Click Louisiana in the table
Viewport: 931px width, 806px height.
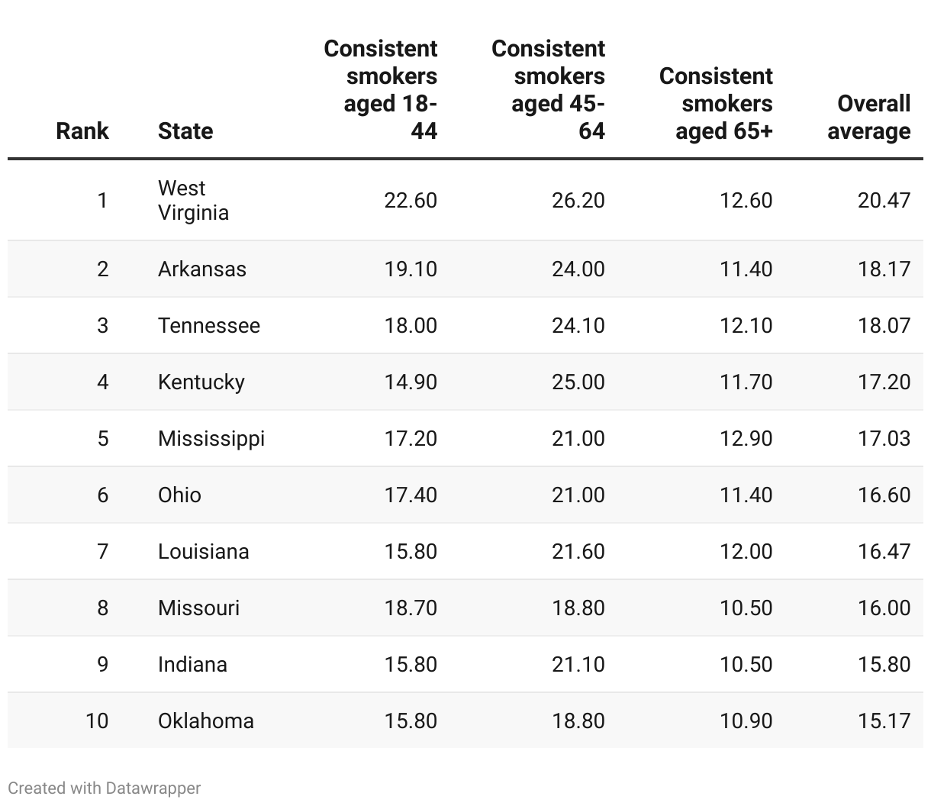tap(204, 551)
